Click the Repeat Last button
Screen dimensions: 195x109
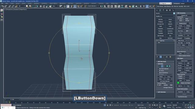point(184,15)
